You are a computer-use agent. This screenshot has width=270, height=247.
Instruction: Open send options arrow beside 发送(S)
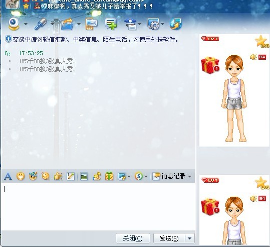pyautogui.click(x=190, y=238)
